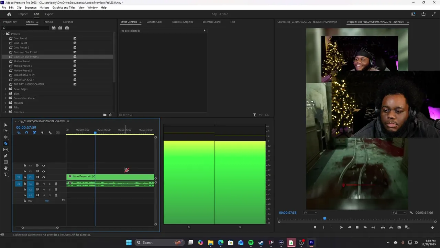Viewport: 440px width, 248px height.
Task: Click New Custom Bin folder icon in Effects
Action: coord(105,115)
